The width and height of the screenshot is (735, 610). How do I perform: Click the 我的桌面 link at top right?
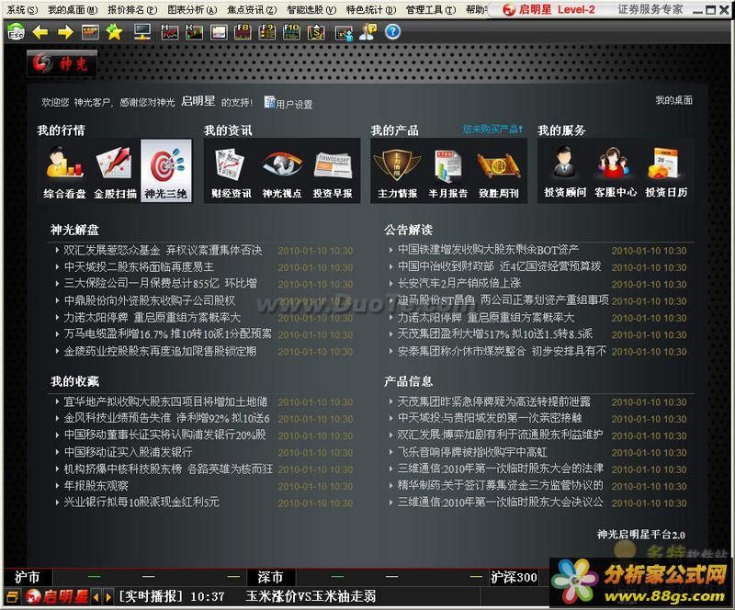coord(673,100)
